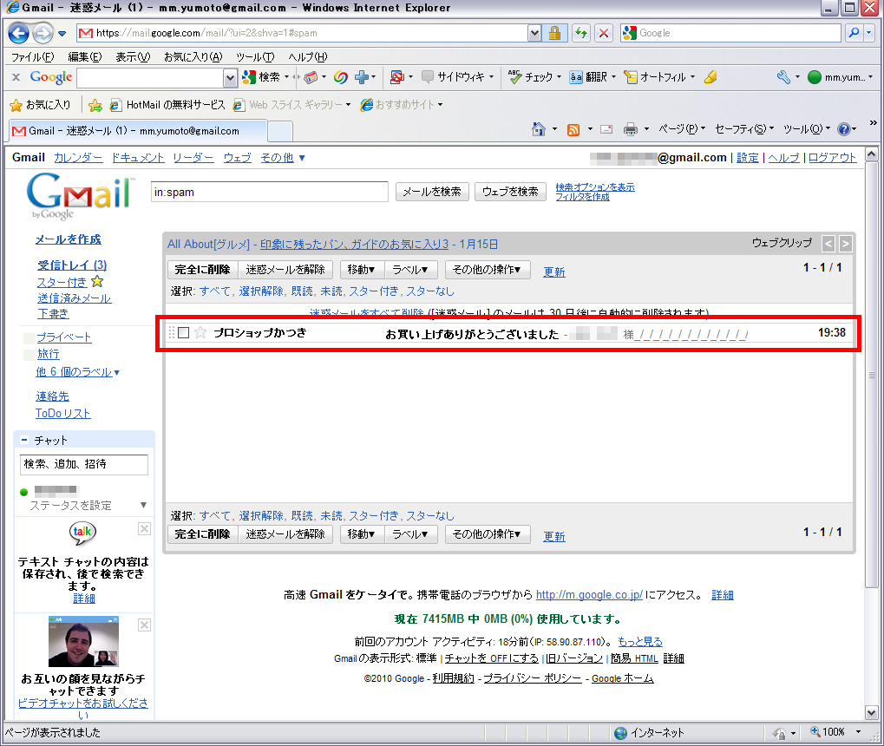Image resolution: width=884 pixels, height=746 pixels.
Task: Click the Add to Favorites Bar star icon
Action: (95, 105)
